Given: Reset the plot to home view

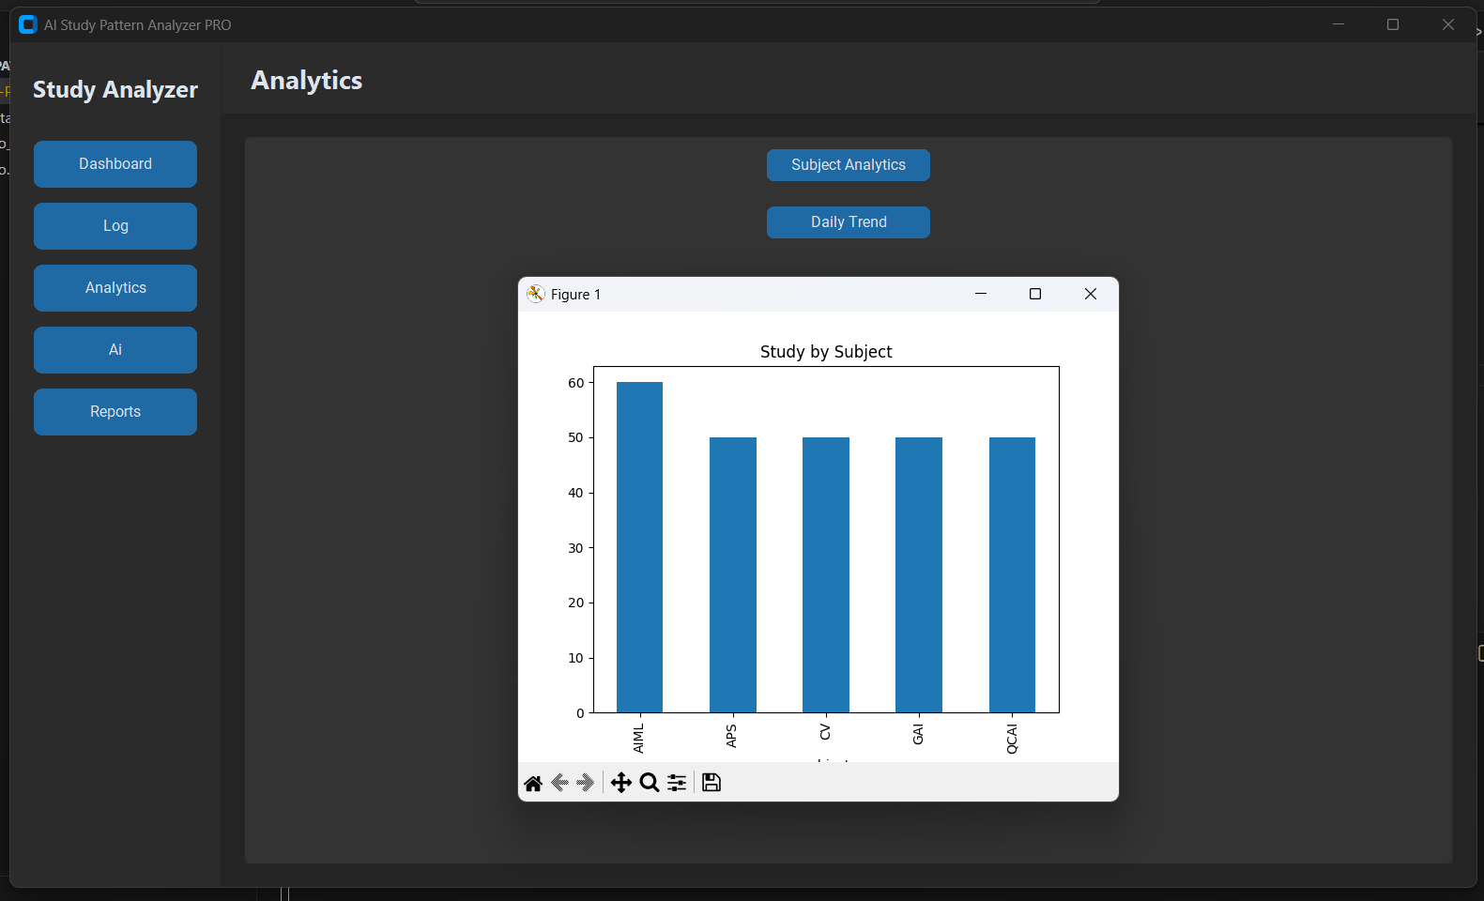Looking at the screenshot, I should (533, 783).
